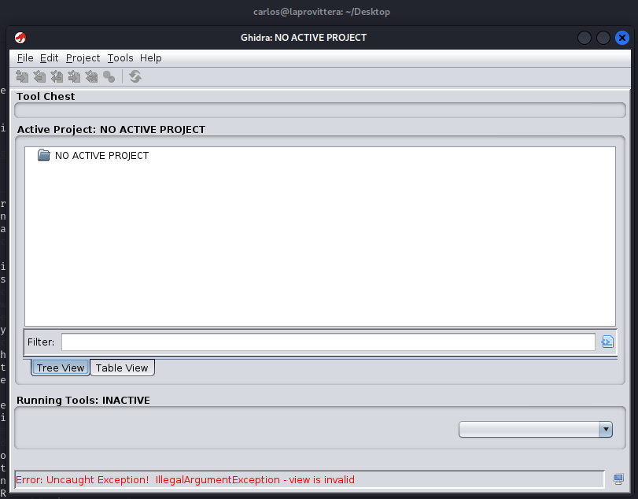Click the Find Checkouts toolbar icon
This screenshot has height=499, width=638.
[109, 76]
